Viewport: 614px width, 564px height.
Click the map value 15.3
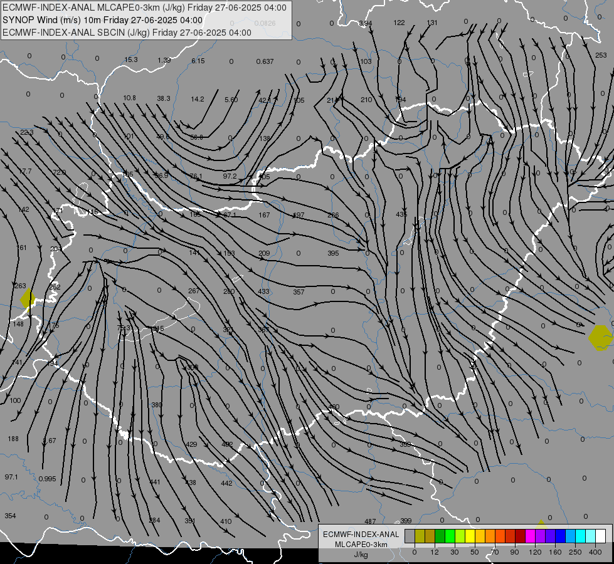pos(131,60)
